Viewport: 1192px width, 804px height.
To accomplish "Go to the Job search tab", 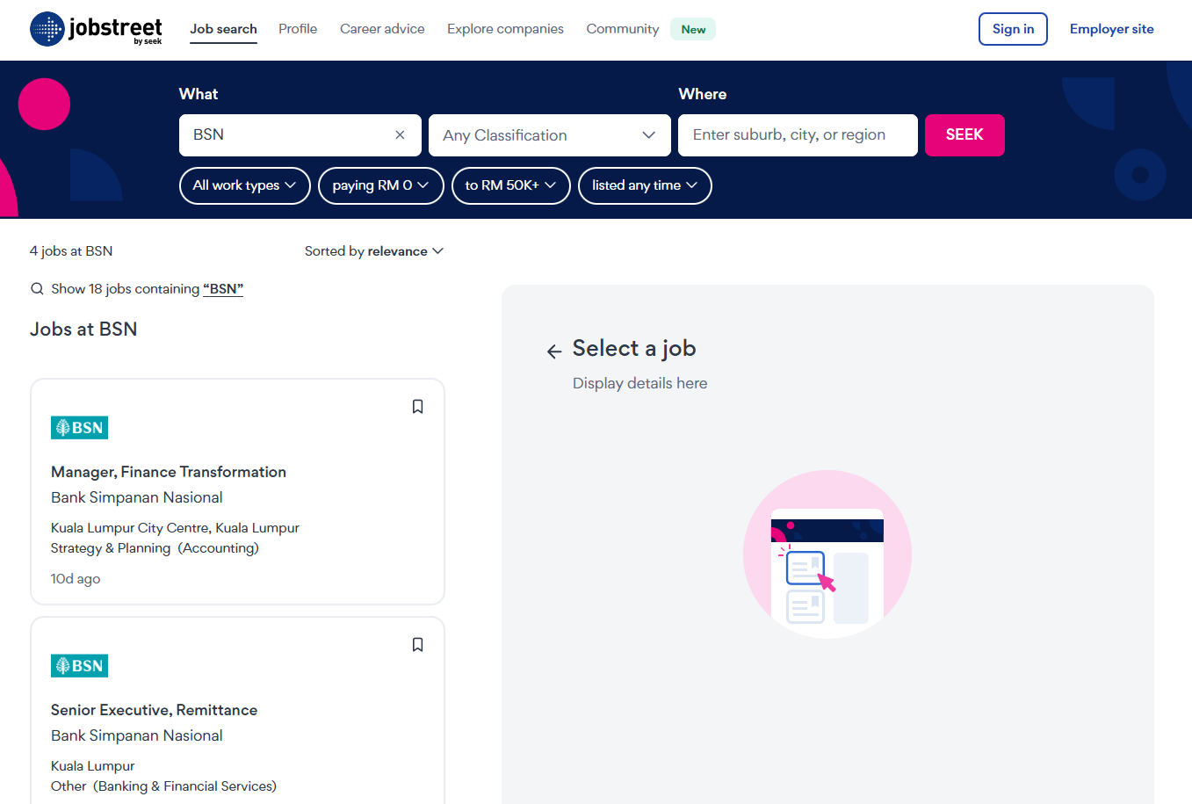I will click(x=224, y=29).
